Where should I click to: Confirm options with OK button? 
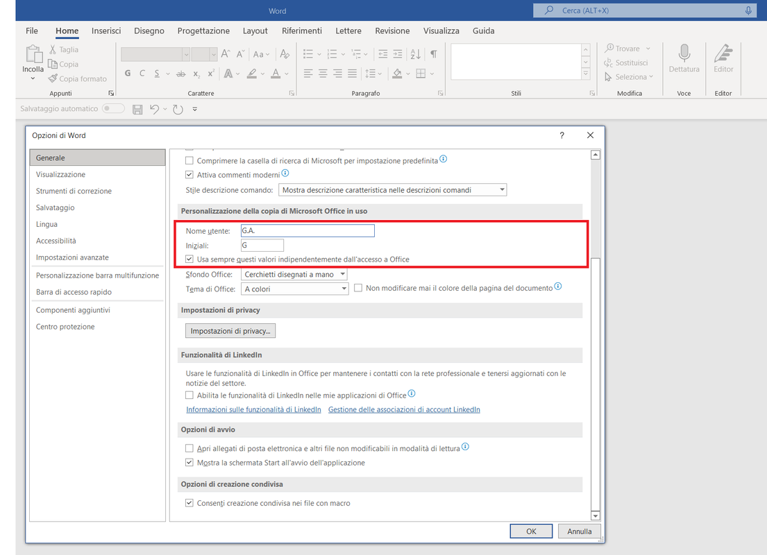[x=531, y=531]
